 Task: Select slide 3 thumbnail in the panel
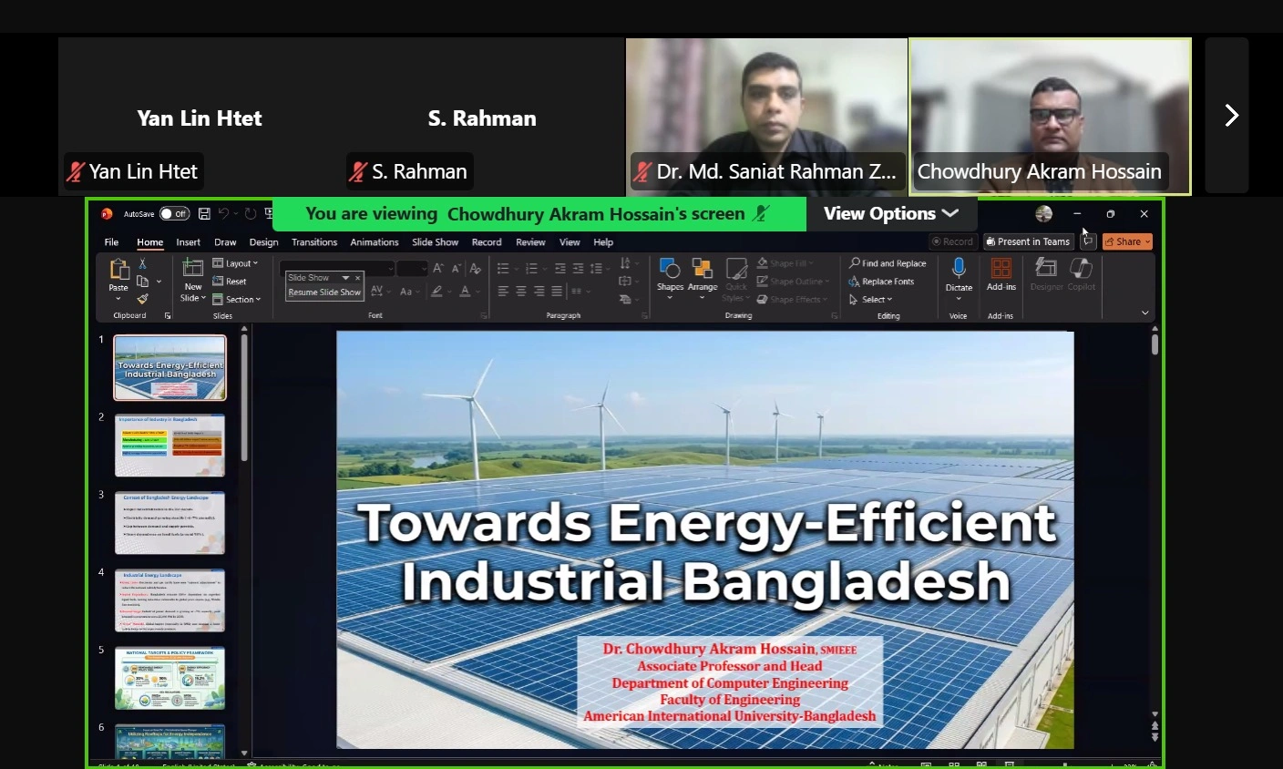click(x=169, y=523)
